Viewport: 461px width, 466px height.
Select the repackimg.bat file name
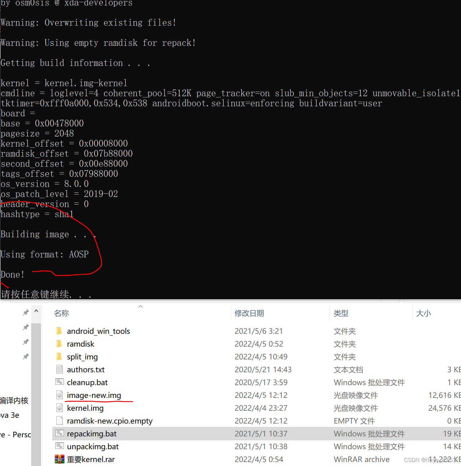point(92,434)
